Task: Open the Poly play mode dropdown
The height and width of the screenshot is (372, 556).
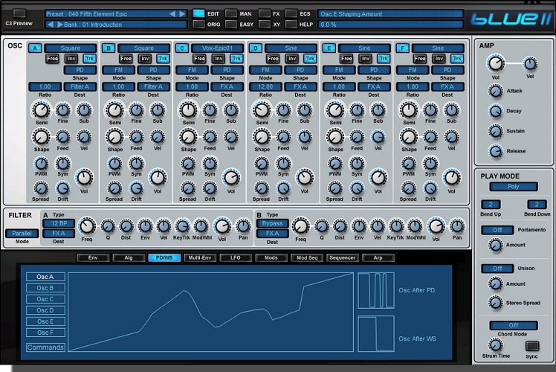Action: tap(513, 187)
